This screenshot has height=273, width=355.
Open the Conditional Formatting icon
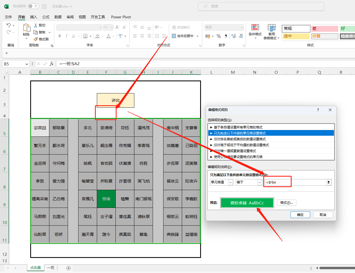click(x=255, y=27)
